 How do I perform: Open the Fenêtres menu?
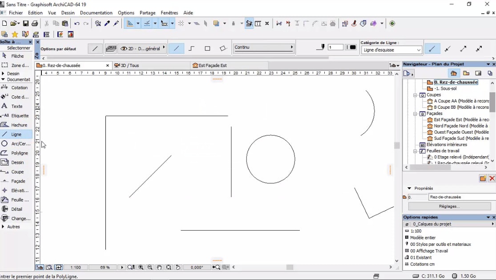[x=169, y=13]
